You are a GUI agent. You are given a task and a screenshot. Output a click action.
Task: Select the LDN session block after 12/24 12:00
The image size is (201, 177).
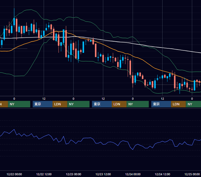[x=178, y=104]
